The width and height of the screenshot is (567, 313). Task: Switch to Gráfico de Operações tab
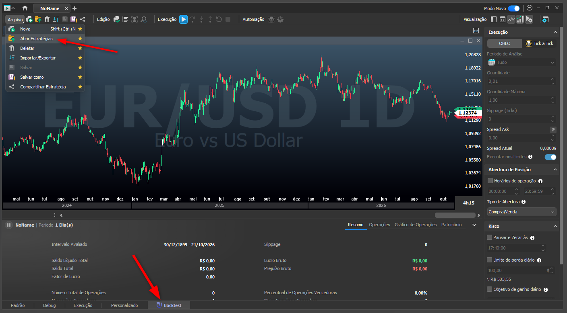(x=416, y=225)
